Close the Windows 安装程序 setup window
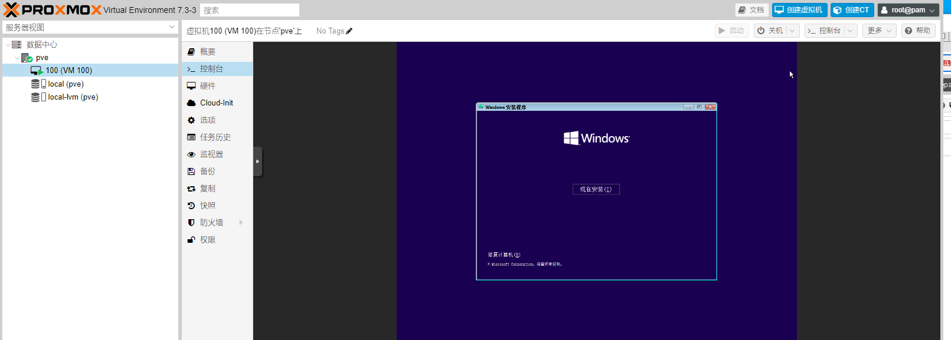Viewport: 951px width, 340px height. click(710, 107)
